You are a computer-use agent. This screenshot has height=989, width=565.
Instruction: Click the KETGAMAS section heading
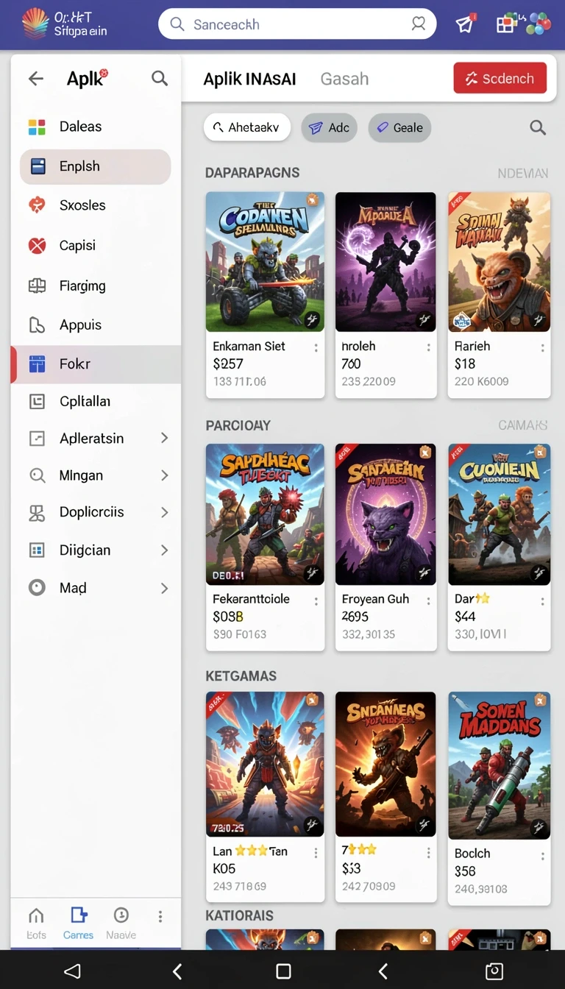[x=241, y=676]
